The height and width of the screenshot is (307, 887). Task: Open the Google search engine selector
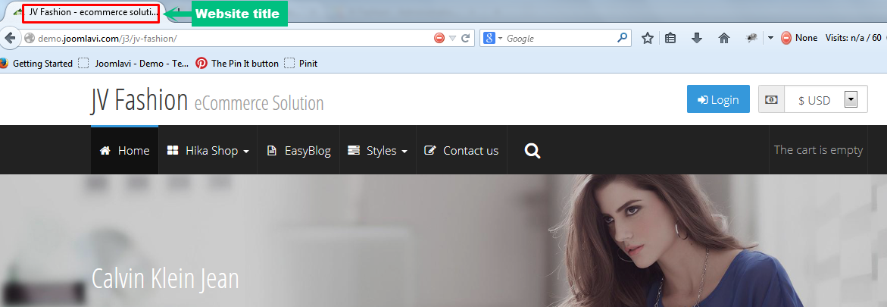(x=492, y=38)
